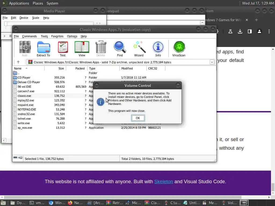Click the parent folder '..' entry

coord(16,73)
